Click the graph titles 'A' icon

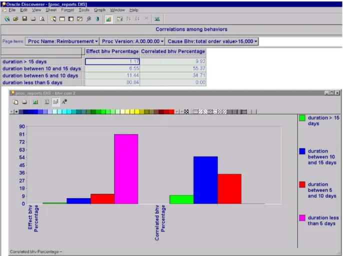pyautogui.click(x=64, y=102)
